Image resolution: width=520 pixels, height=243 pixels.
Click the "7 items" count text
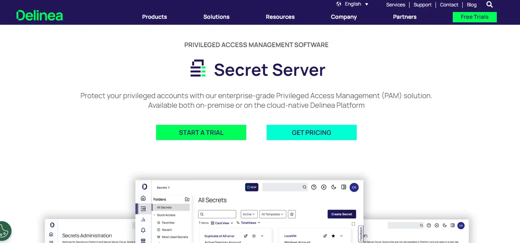click(x=203, y=223)
